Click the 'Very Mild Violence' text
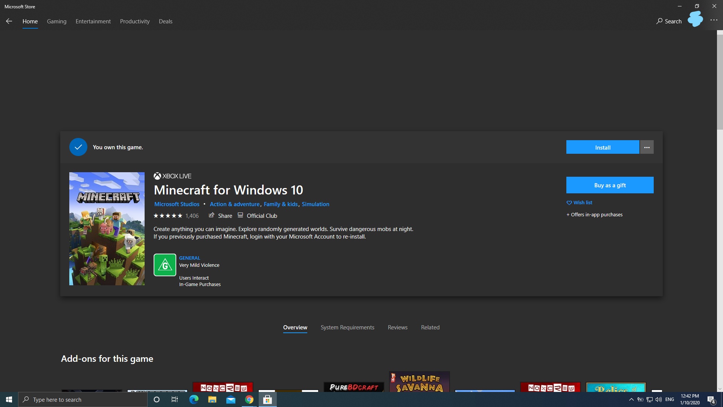The width and height of the screenshot is (723, 407). click(199, 265)
